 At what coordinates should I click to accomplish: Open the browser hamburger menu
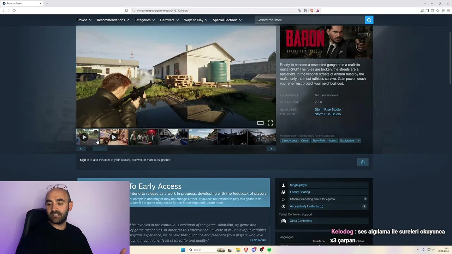pyautogui.click(x=448, y=11)
